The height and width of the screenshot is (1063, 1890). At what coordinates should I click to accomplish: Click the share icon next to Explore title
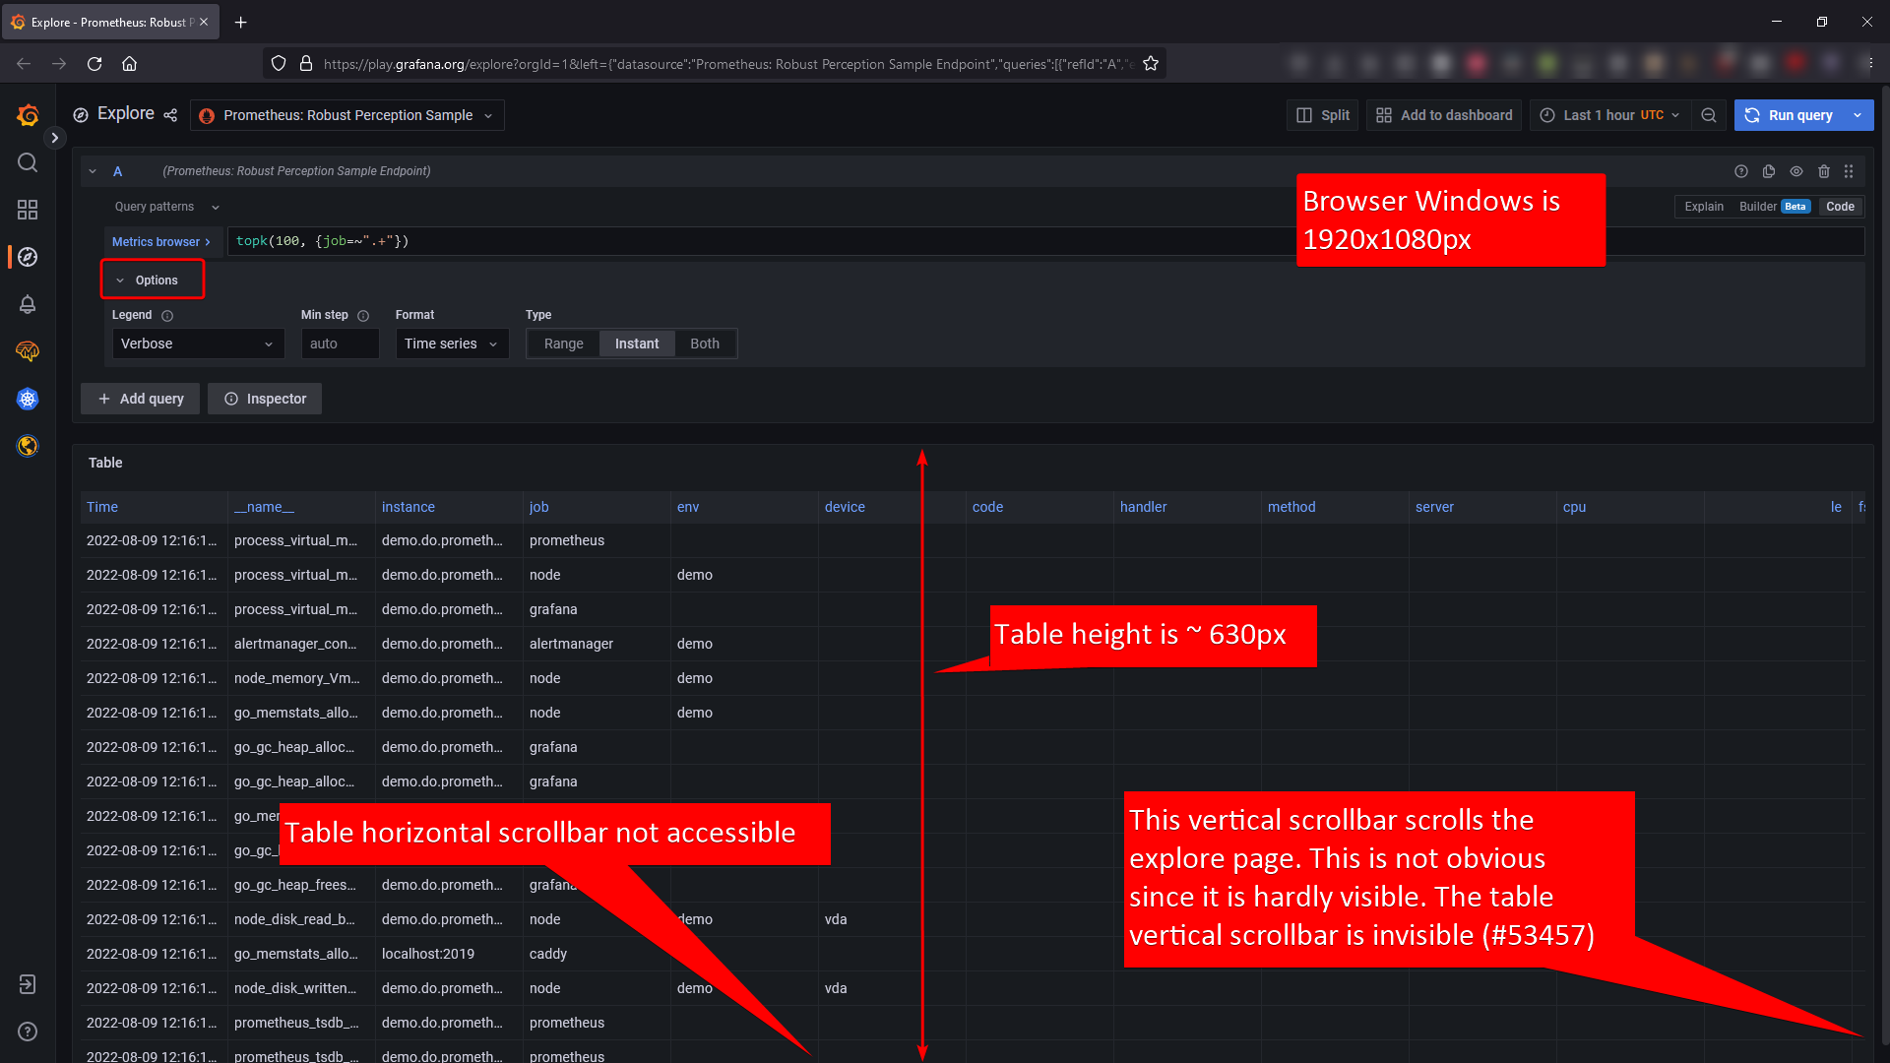[169, 115]
